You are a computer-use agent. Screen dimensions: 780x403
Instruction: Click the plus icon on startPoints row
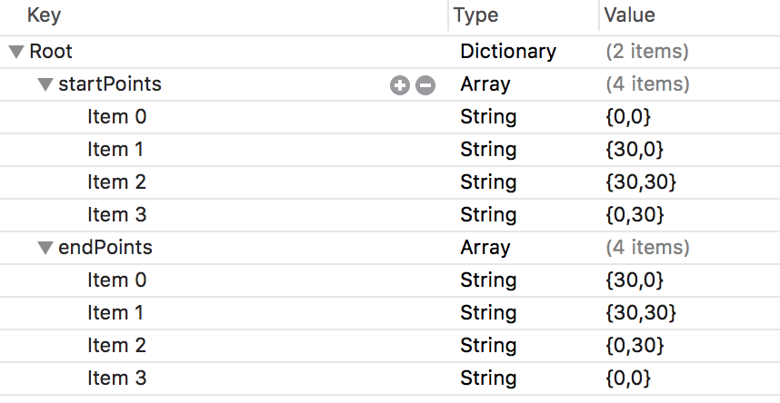400,85
